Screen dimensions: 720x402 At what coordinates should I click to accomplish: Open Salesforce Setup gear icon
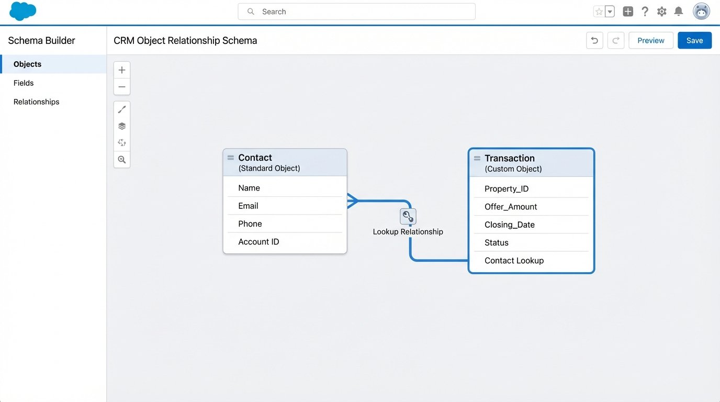pos(661,11)
